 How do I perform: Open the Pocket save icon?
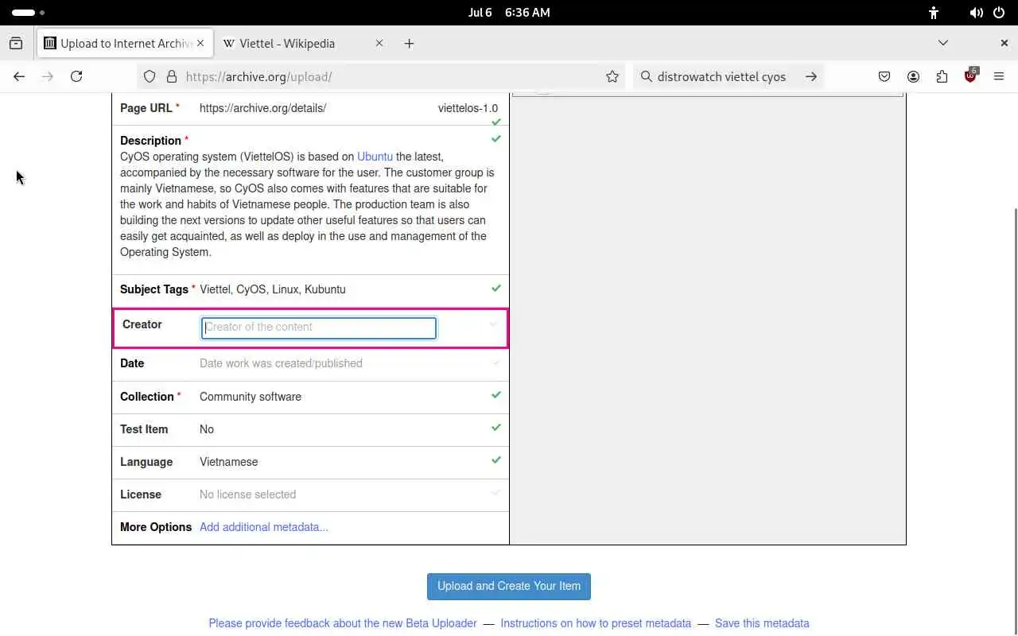pyautogui.click(x=884, y=76)
